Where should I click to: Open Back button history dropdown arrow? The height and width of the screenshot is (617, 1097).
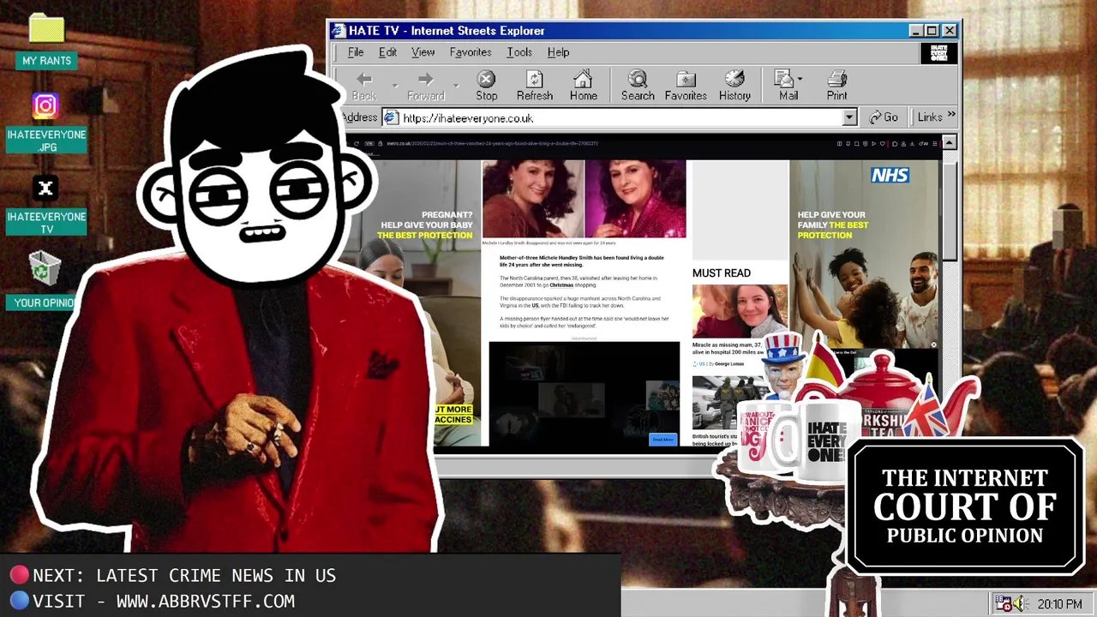coord(394,85)
